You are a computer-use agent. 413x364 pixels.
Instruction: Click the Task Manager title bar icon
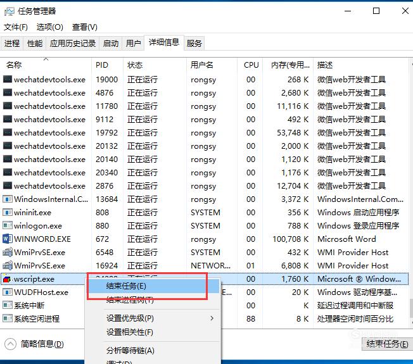tap(10, 11)
